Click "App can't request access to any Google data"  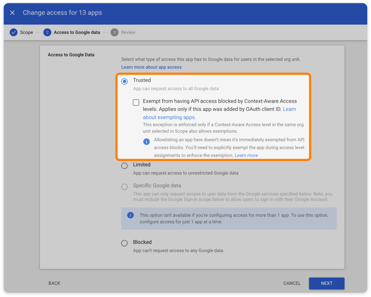(x=178, y=250)
